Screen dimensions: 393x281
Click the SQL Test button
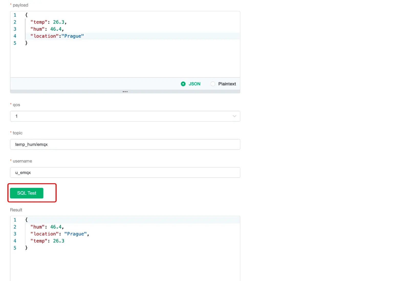(x=26, y=193)
